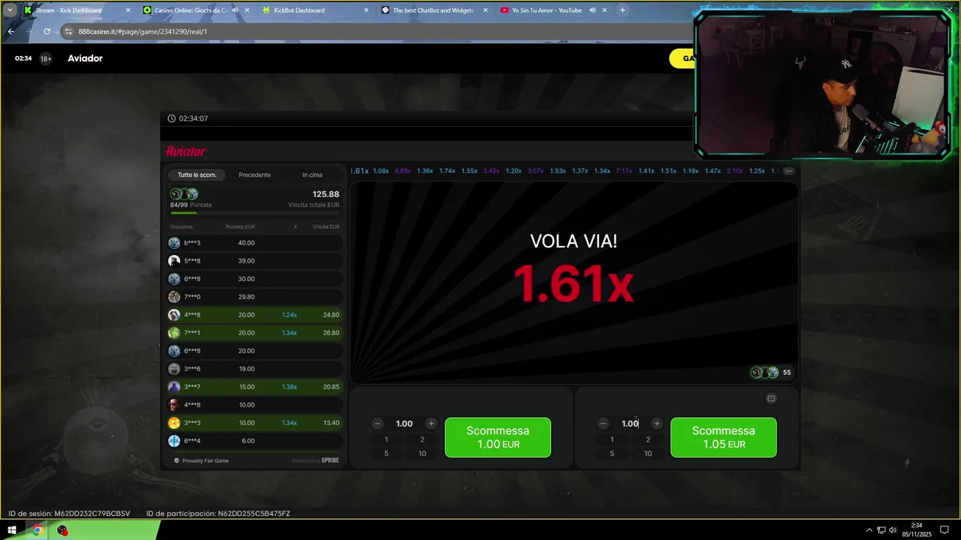Image resolution: width=961 pixels, height=540 pixels.
Task: Click player 3***3 gold avatar
Action: (174, 423)
